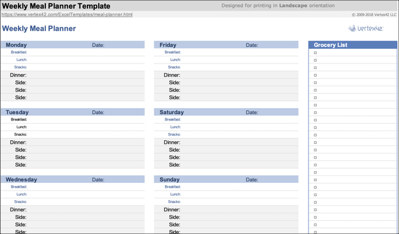Click Monday's Breakfast label

[x=19, y=52]
